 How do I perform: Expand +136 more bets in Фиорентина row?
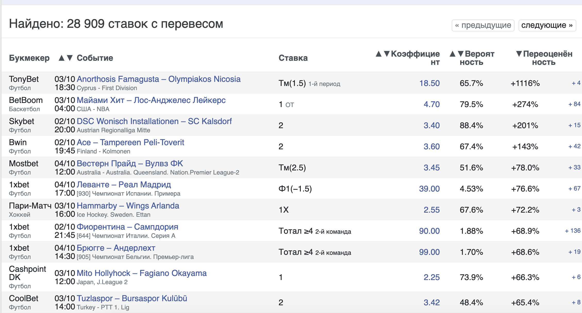pyautogui.click(x=573, y=231)
